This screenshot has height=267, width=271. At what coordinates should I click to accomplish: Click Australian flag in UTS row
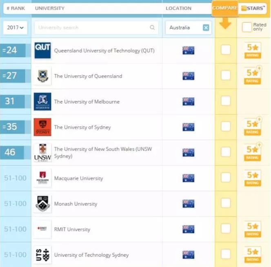189,255
